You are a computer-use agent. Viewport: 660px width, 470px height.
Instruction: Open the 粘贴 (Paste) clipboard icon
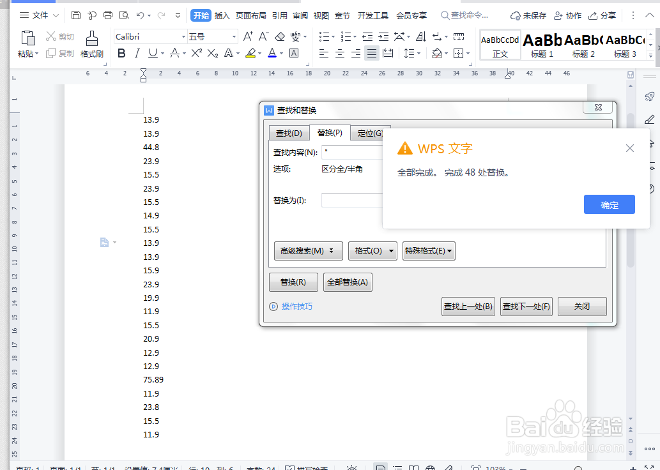tap(27, 40)
